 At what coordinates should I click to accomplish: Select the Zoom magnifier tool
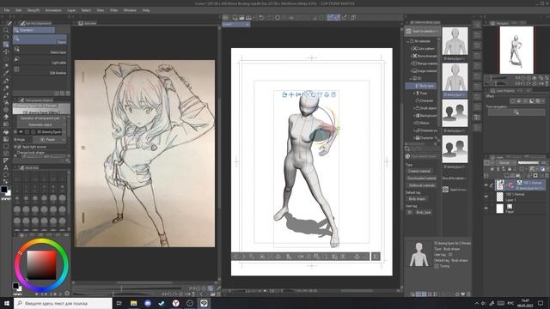click(6, 30)
